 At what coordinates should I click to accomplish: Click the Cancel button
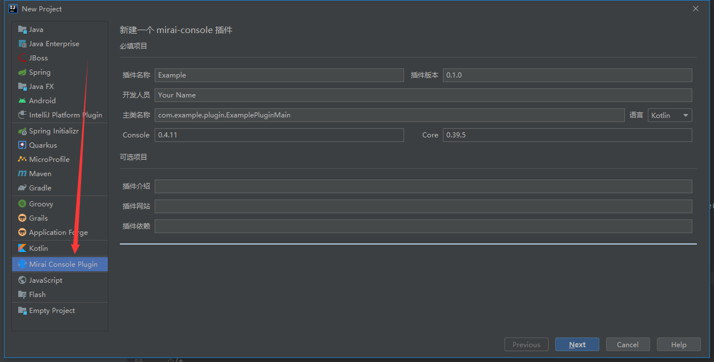click(627, 344)
